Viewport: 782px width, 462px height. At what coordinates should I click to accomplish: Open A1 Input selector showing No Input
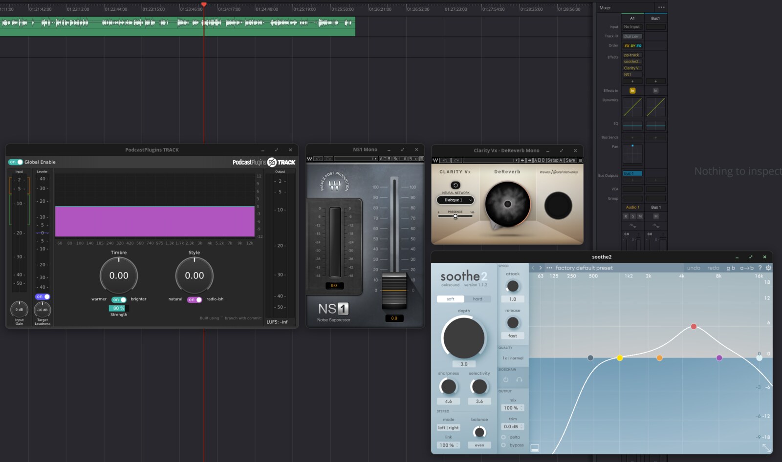tap(632, 27)
